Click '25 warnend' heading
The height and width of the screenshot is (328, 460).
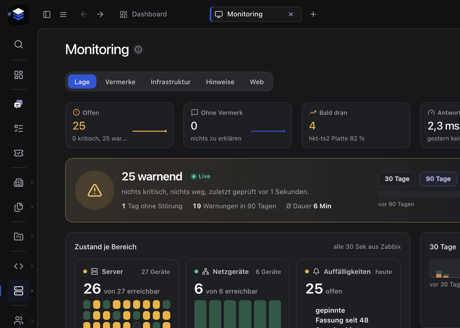(152, 177)
